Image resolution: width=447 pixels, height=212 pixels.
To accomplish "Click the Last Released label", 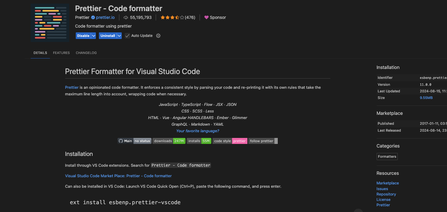I will pos(389,130).
